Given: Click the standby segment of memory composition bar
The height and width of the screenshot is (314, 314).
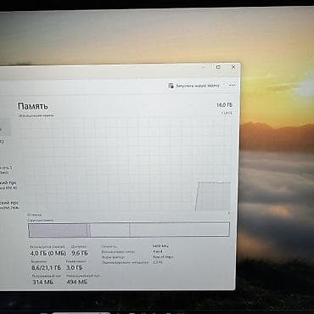Looking at the screenshot, I should [110, 230].
